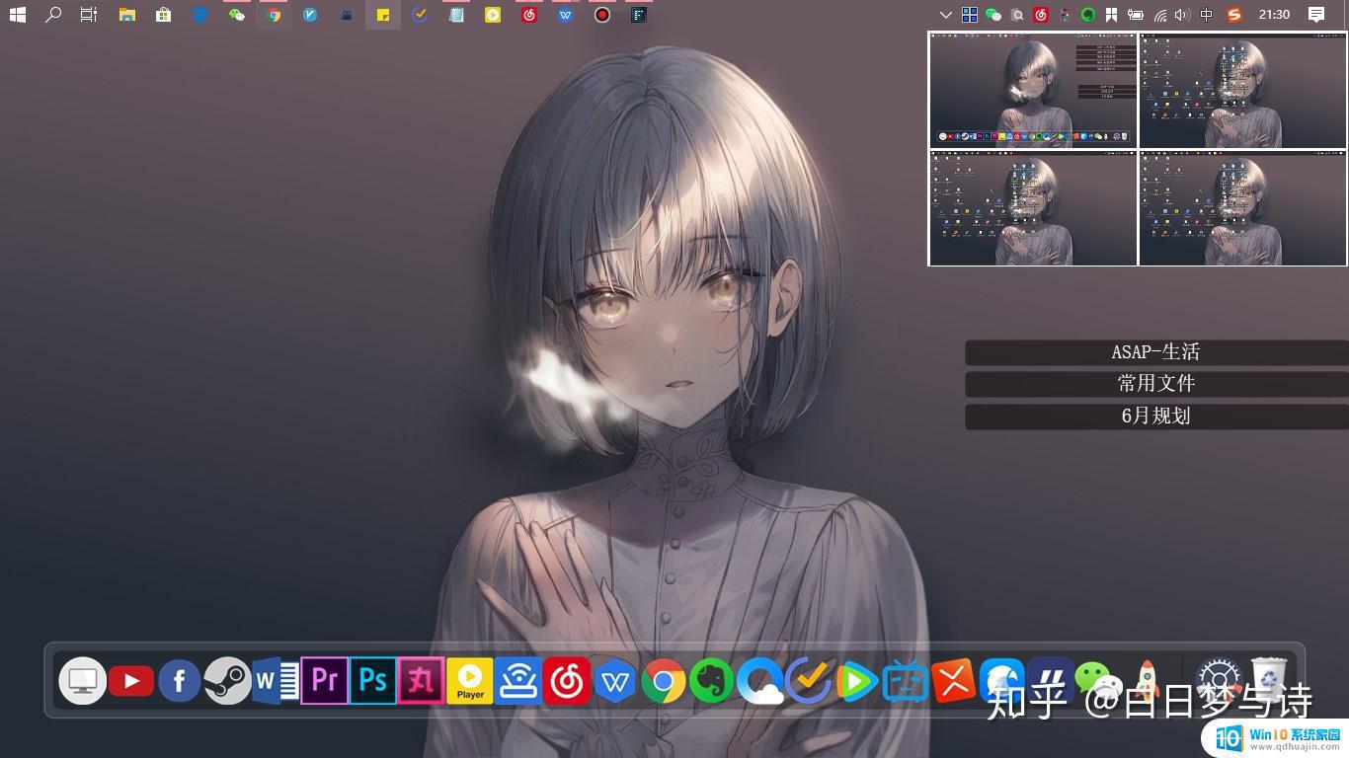Image resolution: width=1349 pixels, height=758 pixels.
Task: Launch Evernote from the dock
Action: point(712,681)
